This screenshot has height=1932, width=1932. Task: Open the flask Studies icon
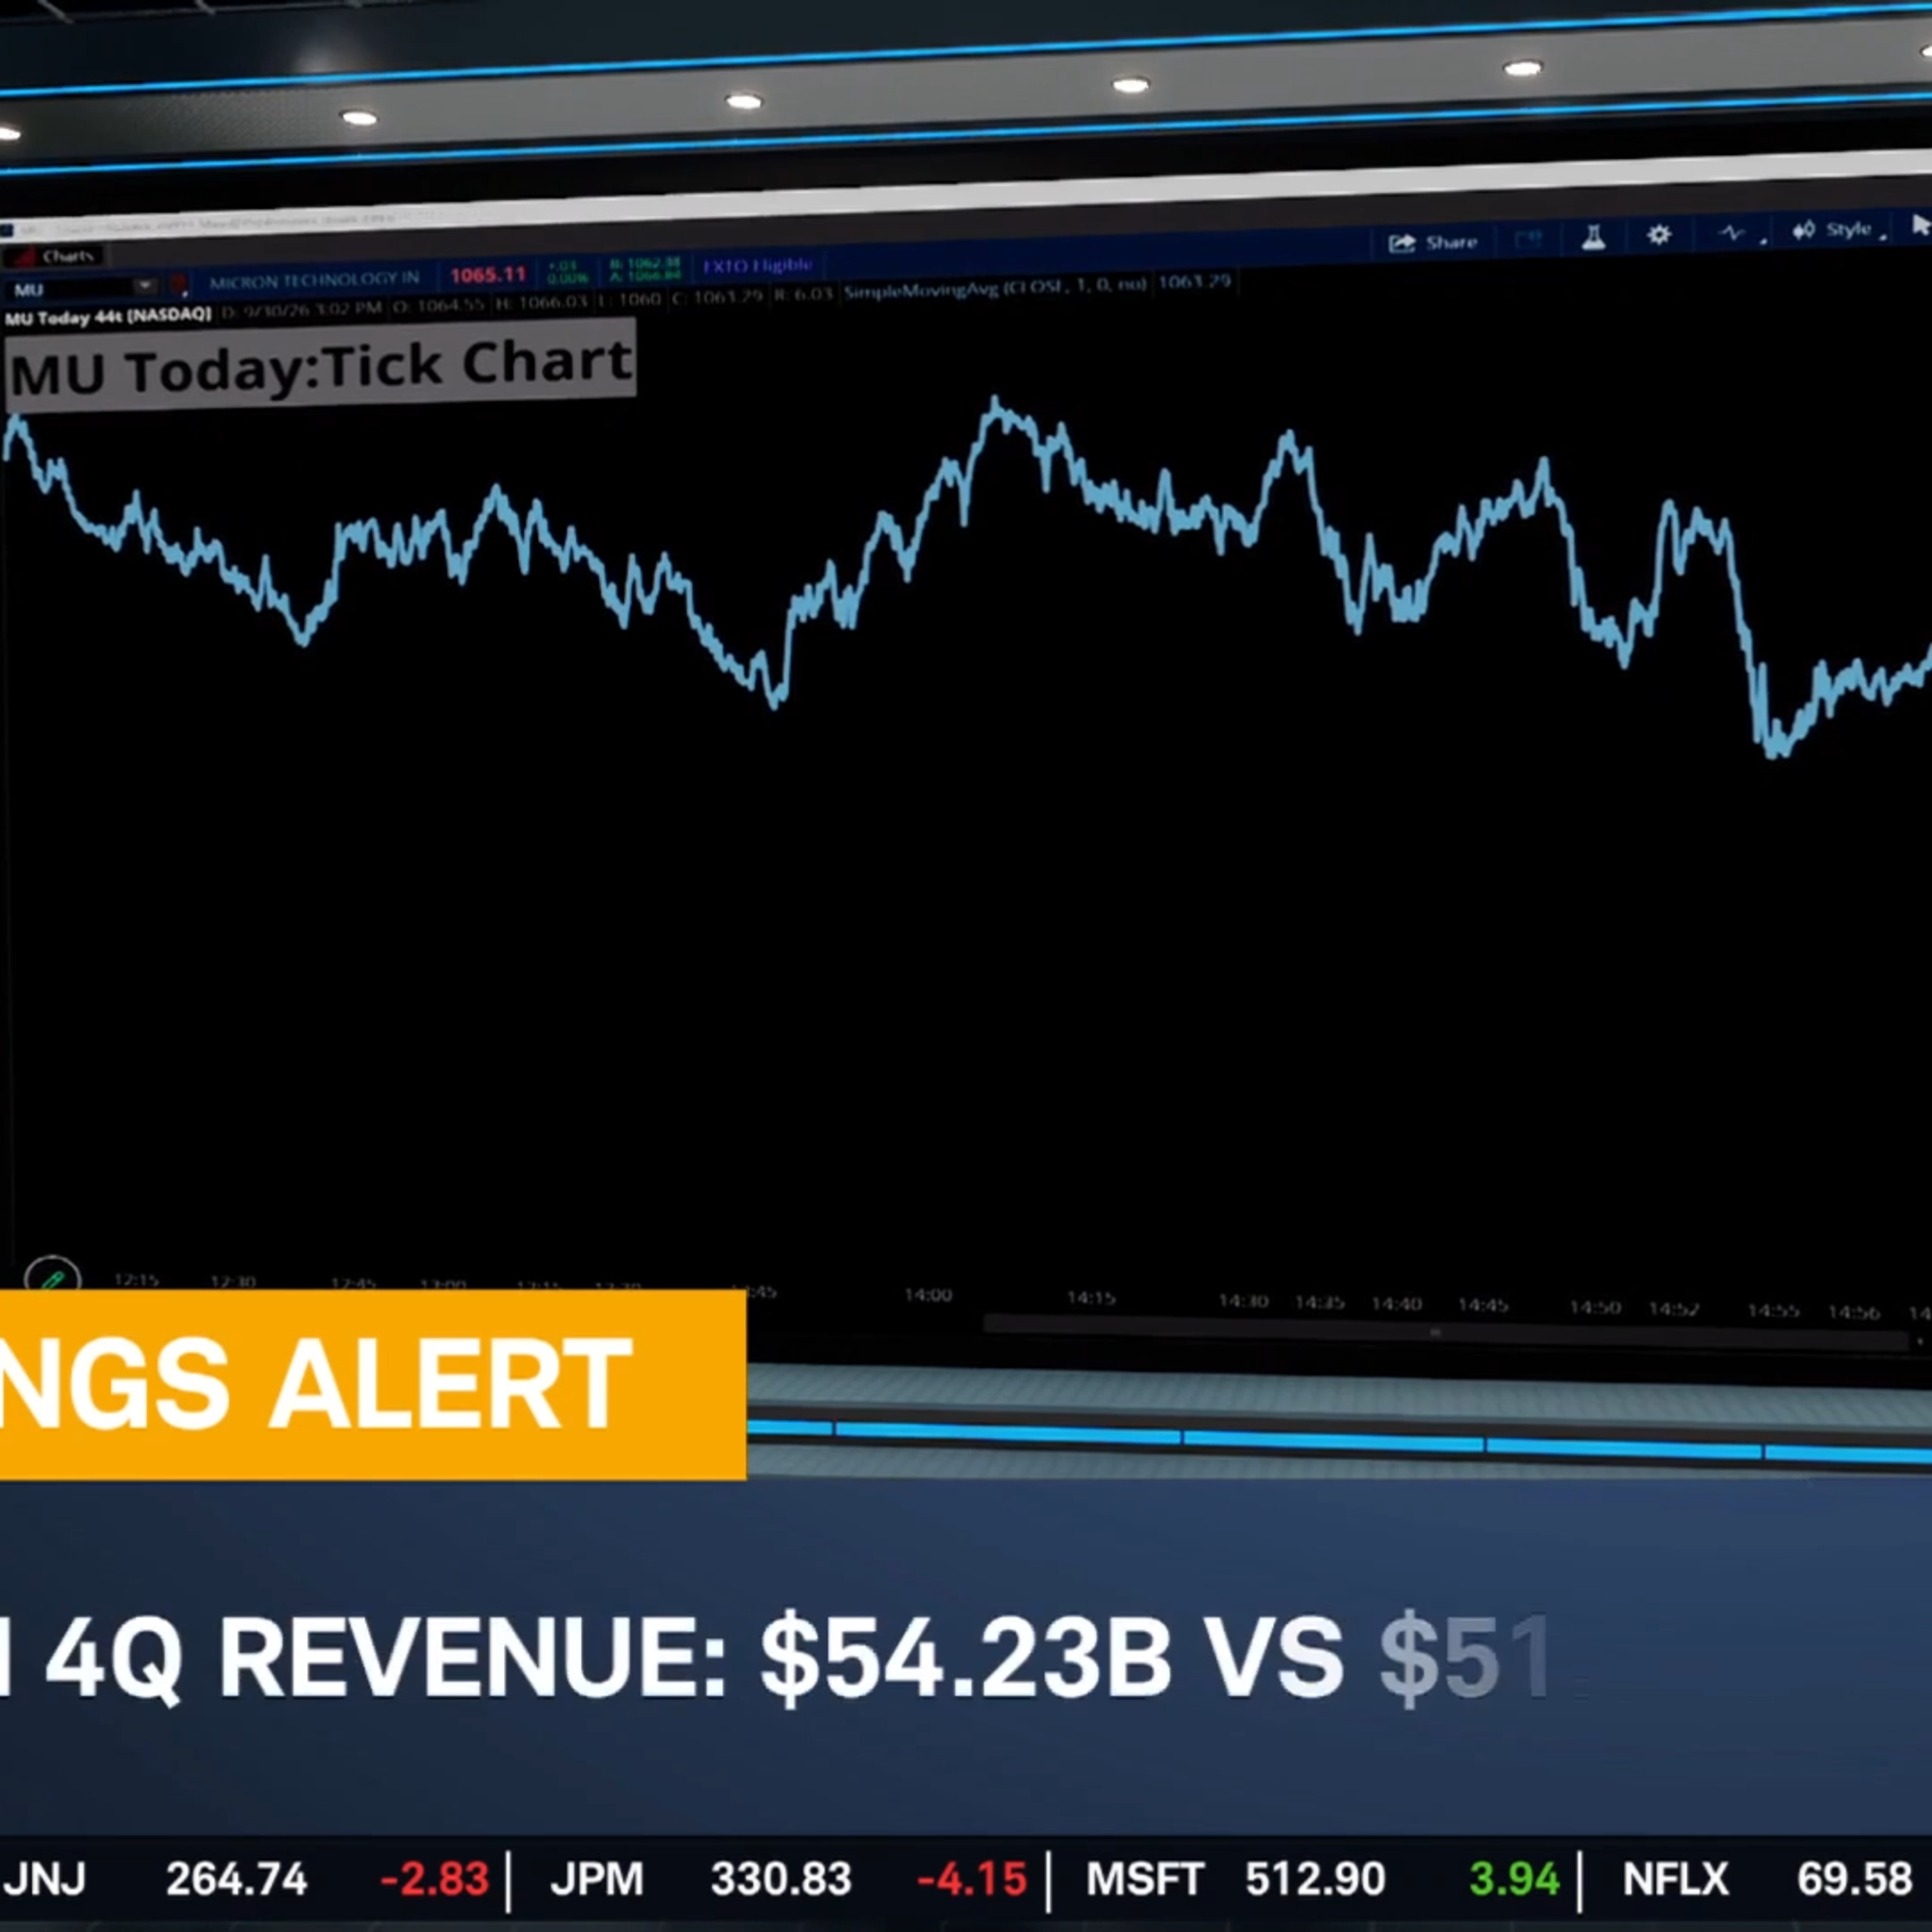[1593, 238]
